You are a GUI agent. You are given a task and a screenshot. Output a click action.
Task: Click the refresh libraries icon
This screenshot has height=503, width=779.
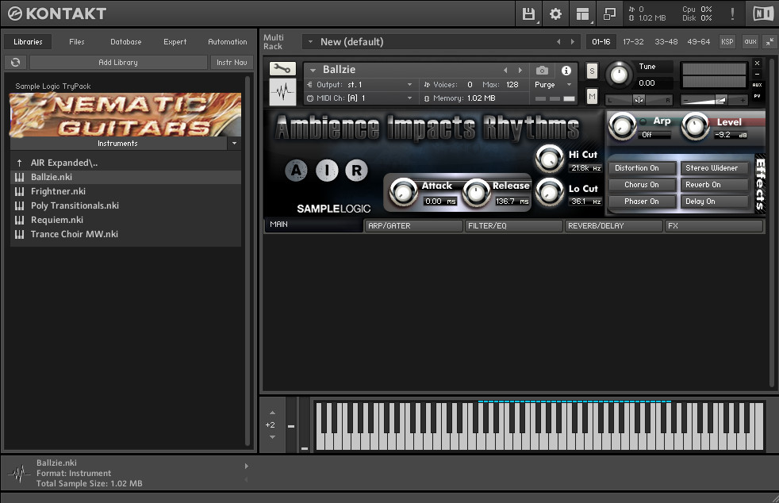(15, 62)
